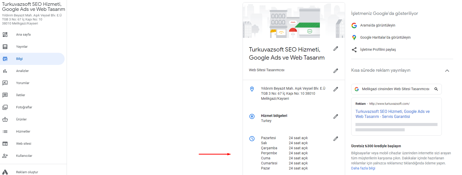Open İletiler sidebar label

pos(21,95)
